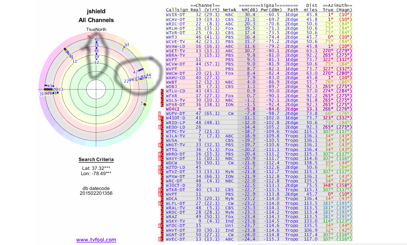The height and width of the screenshot is (245, 407).
Task: Click the red C icon beside WUSA
Action: click(x=162, y=140)
